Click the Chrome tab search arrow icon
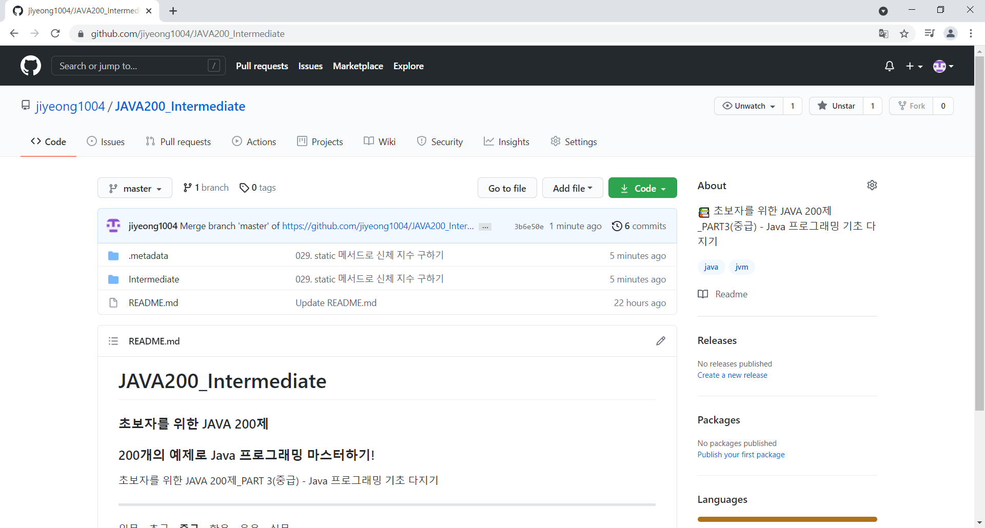The height and width of the screenshot is (528, 985). [883, 11]
